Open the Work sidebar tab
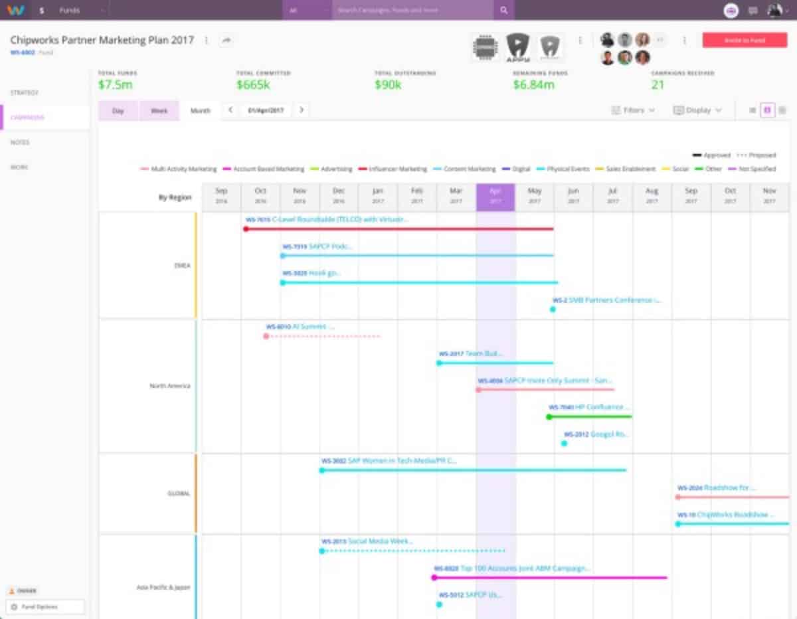This screenshot has width=797, height=619. 19,167
